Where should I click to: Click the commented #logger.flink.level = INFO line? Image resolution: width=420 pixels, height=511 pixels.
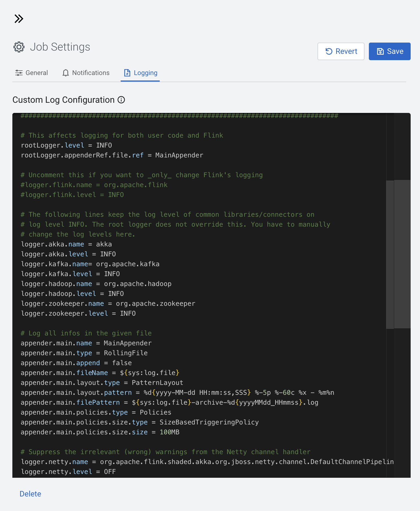(x=72, y=195)
